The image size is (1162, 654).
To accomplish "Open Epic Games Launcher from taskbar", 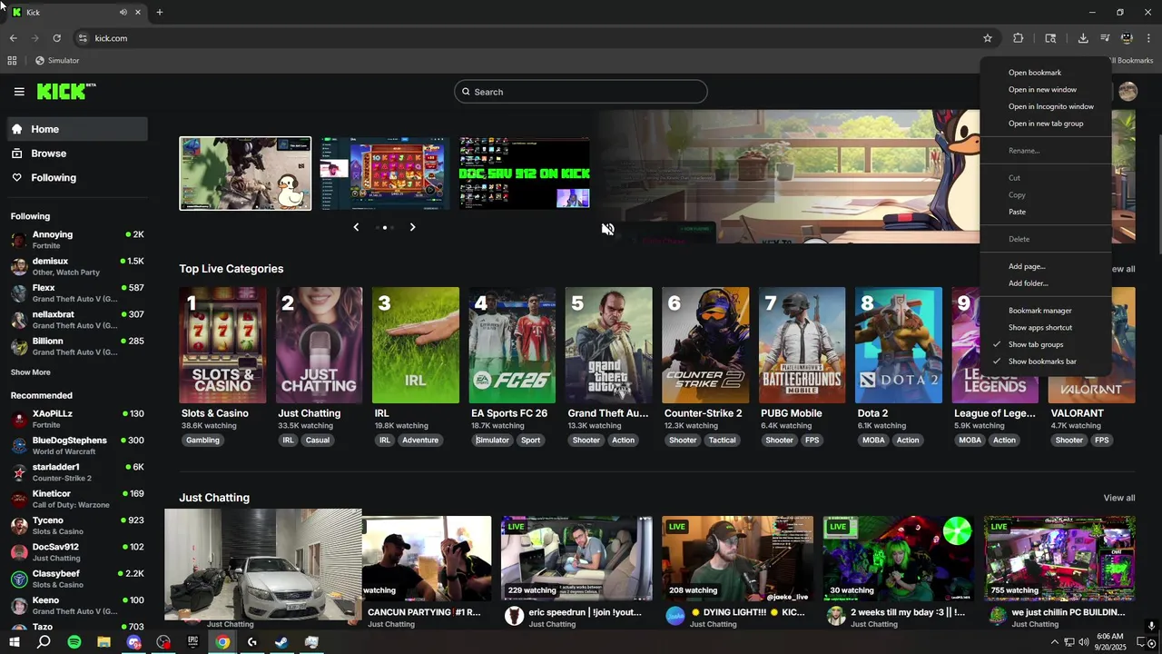I will pos(192,642).
